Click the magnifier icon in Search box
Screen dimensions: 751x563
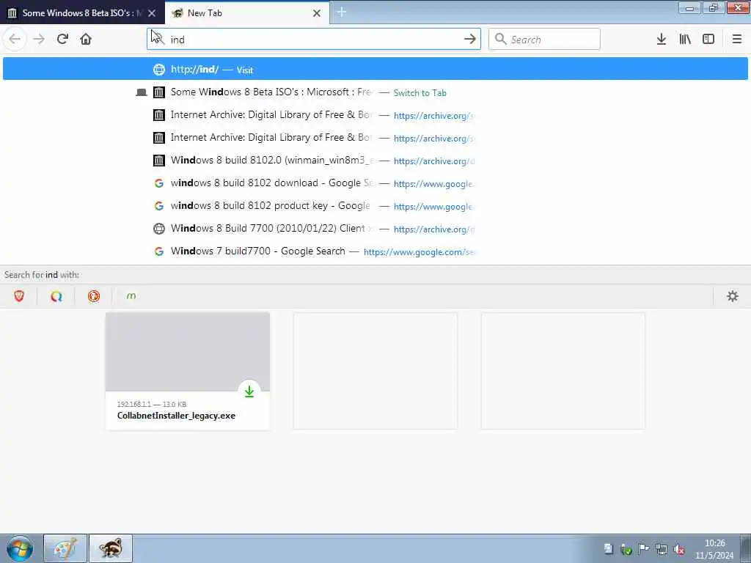pyautogui.click(x=500, y=39)
